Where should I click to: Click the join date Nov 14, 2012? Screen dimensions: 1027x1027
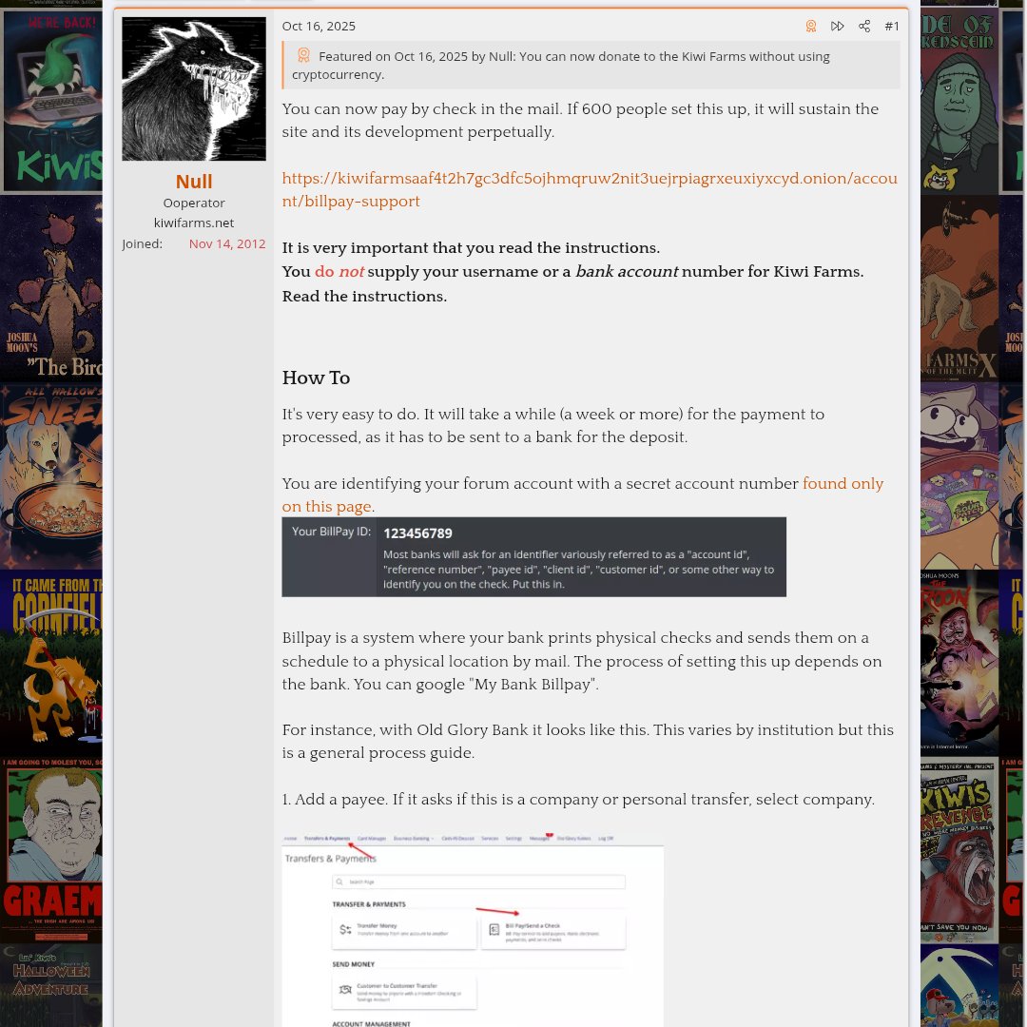[x=227, y=243]
